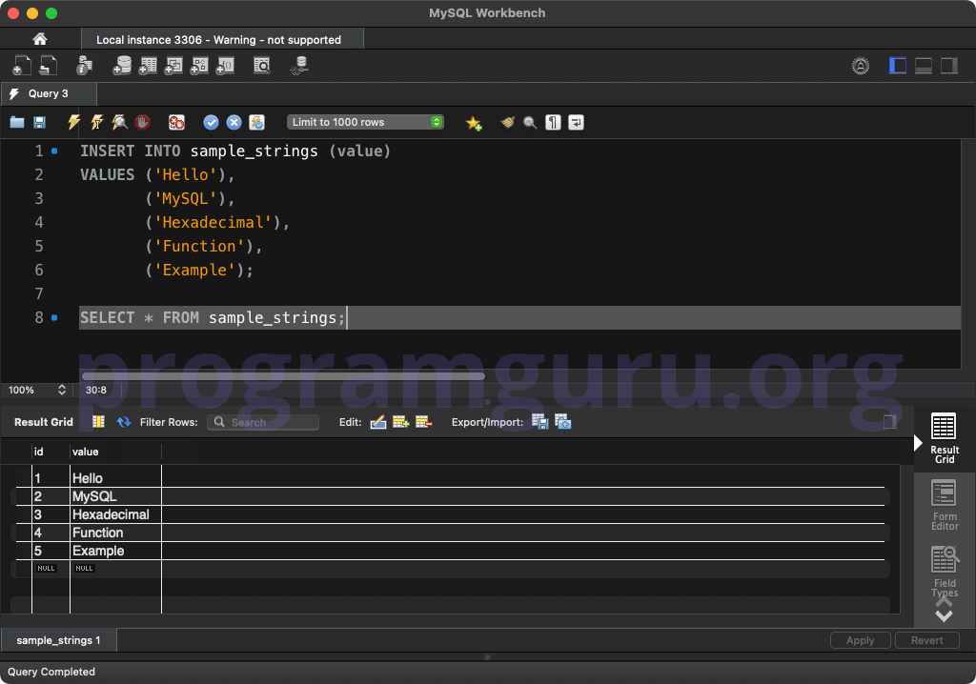Viewport: 976px width, 684px height.
Task: Search table data icon
Action: click(262, 66)
